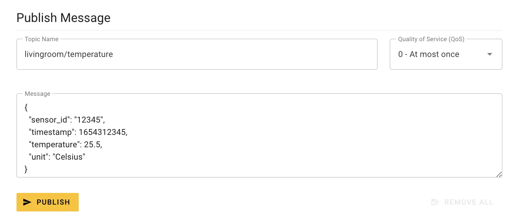The image size is (515, 219).
Task: Click the Message field label
Action: coord(37,94)
